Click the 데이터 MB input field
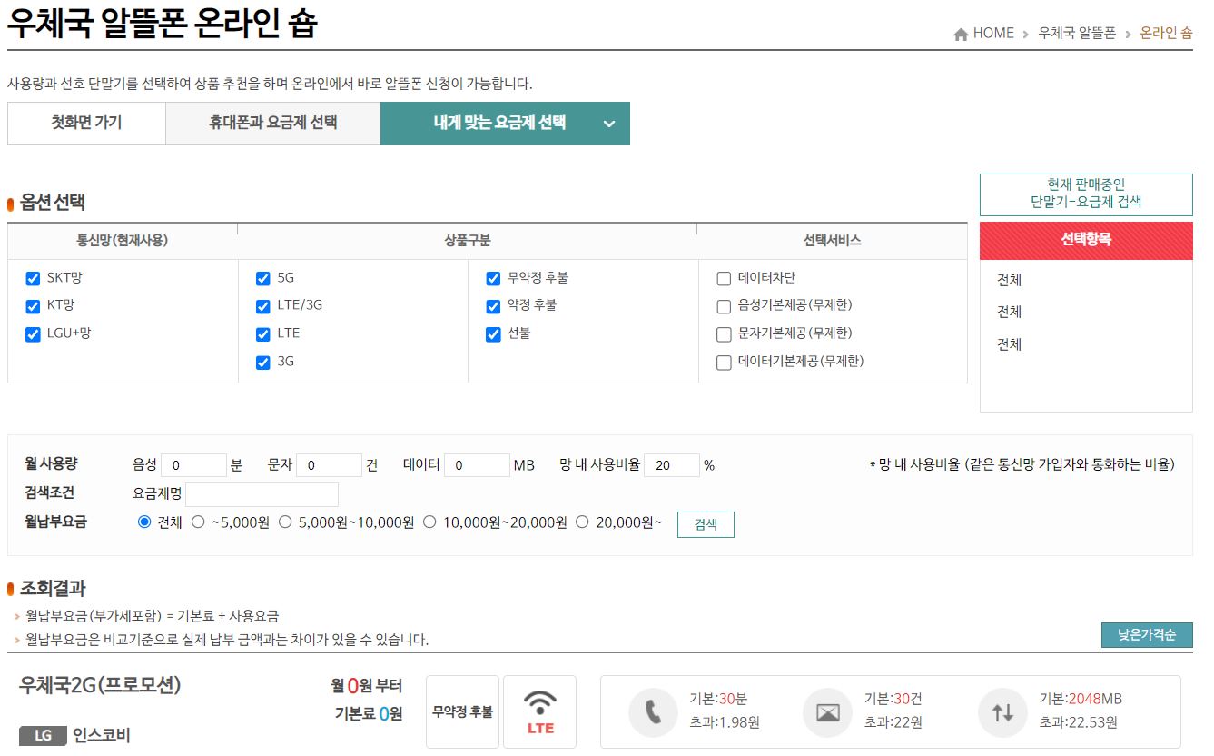 click(x=477, y=465)
